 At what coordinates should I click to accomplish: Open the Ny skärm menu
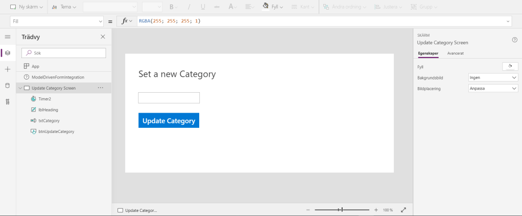point(27,7)
